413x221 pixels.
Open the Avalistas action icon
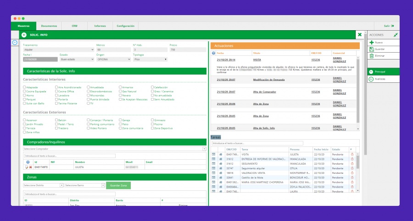tap(371, 79)
